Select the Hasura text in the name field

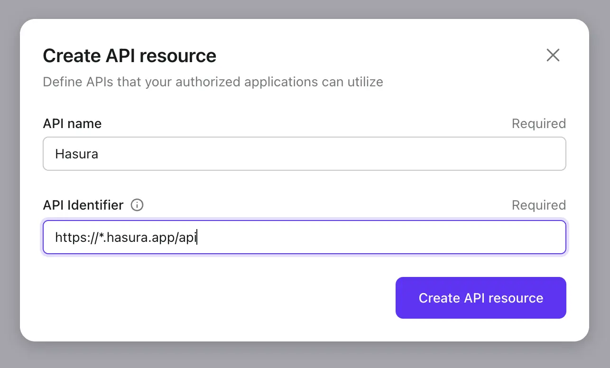click(76, 154)
